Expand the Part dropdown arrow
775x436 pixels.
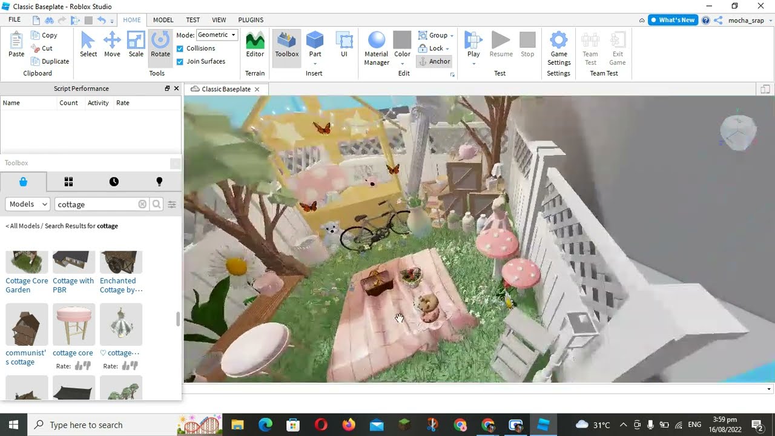pyautogui.click(x=315, y=64)
